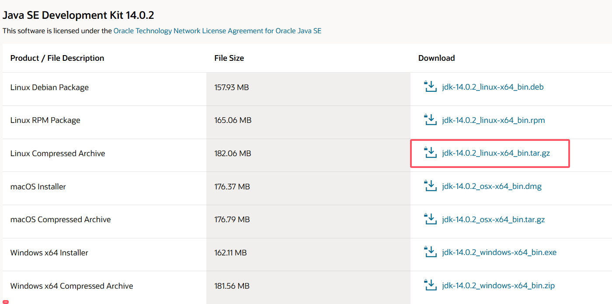
Task: Click the Download column header
Action: (436, 58)
